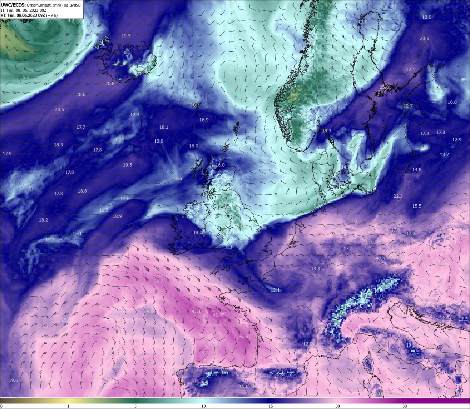Image resolution: width=470 pixels, height=409 pixels.
Task: Select the 1 tick on the color scale
Action: coord(69,406)
